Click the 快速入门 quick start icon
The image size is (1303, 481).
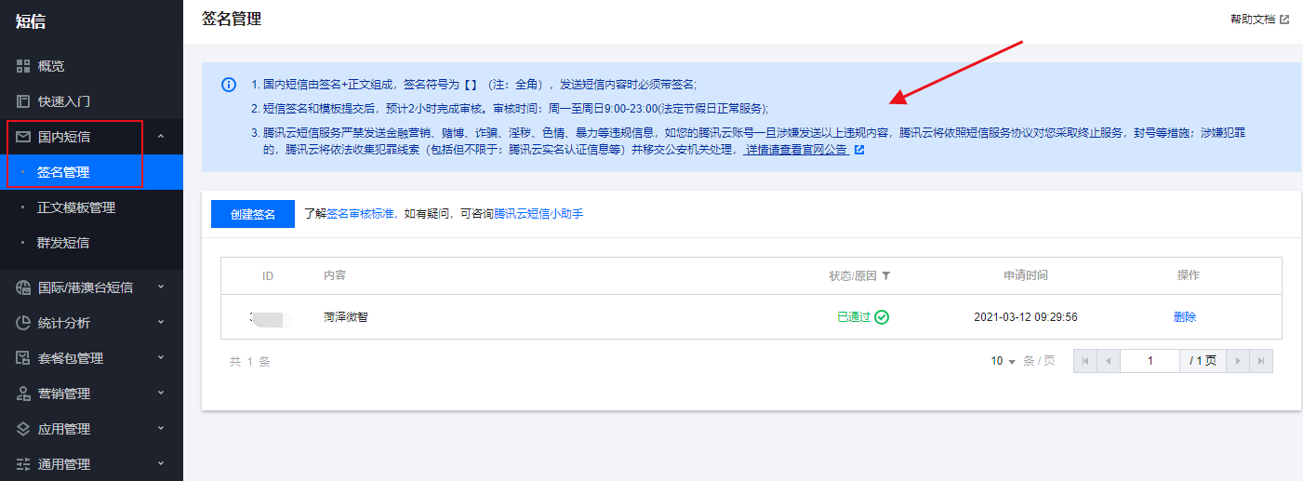[23, 101]
